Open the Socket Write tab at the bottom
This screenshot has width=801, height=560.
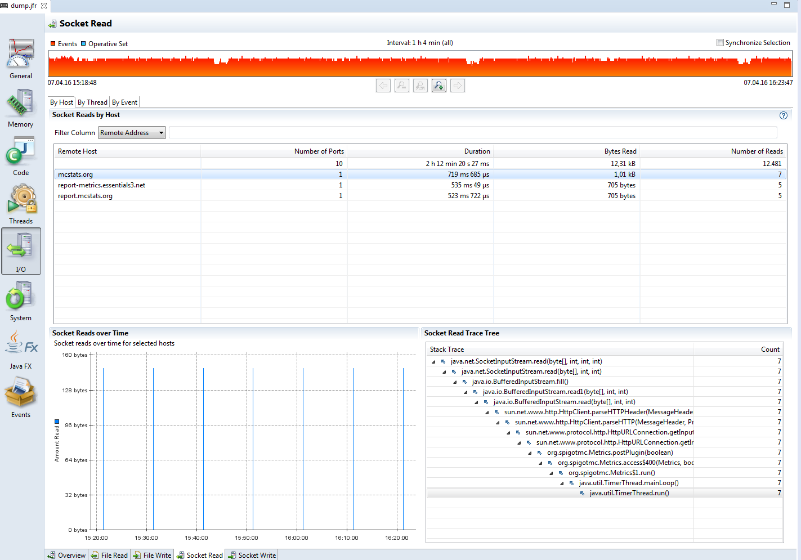pos(251,555)
